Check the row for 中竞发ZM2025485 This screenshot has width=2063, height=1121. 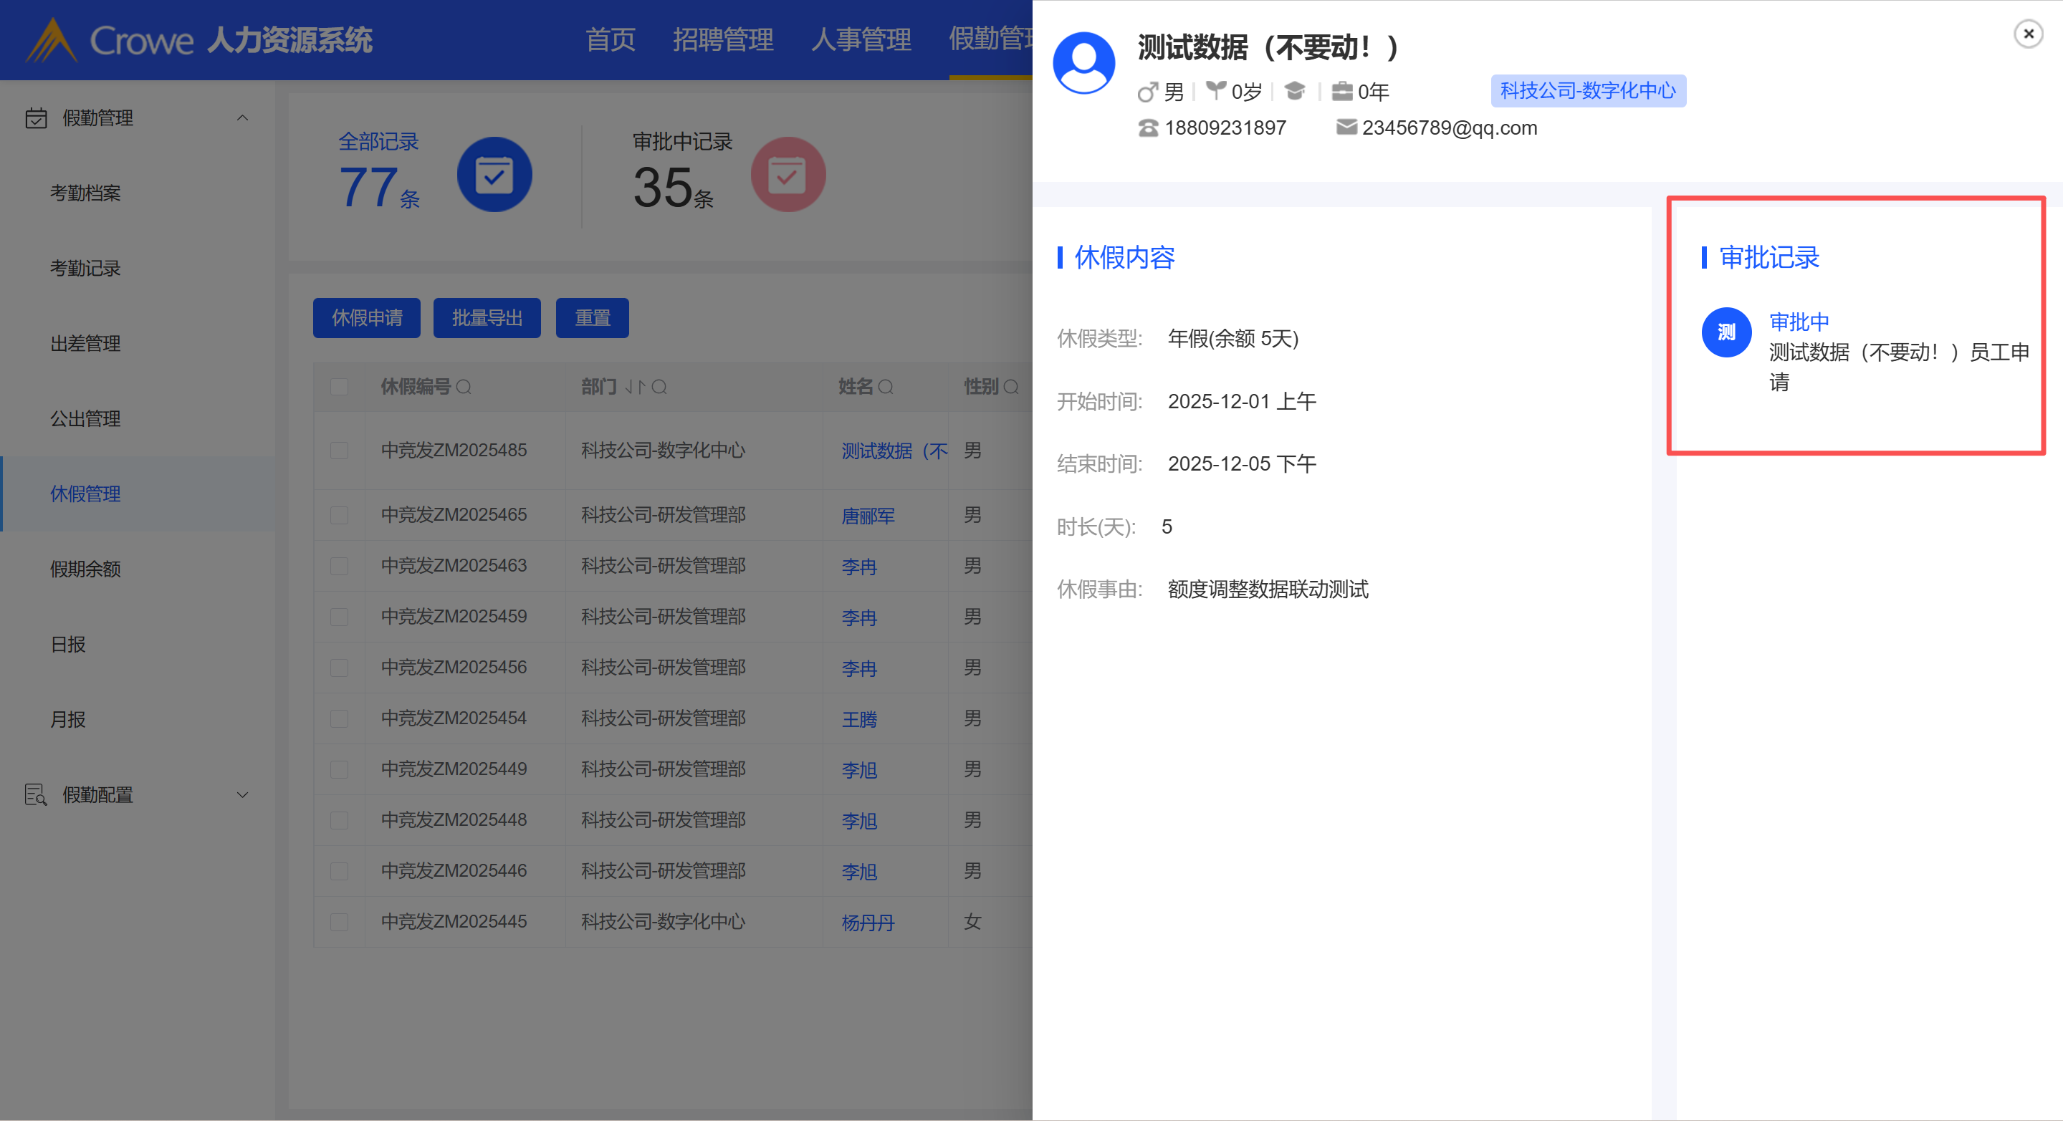(340, 451)
